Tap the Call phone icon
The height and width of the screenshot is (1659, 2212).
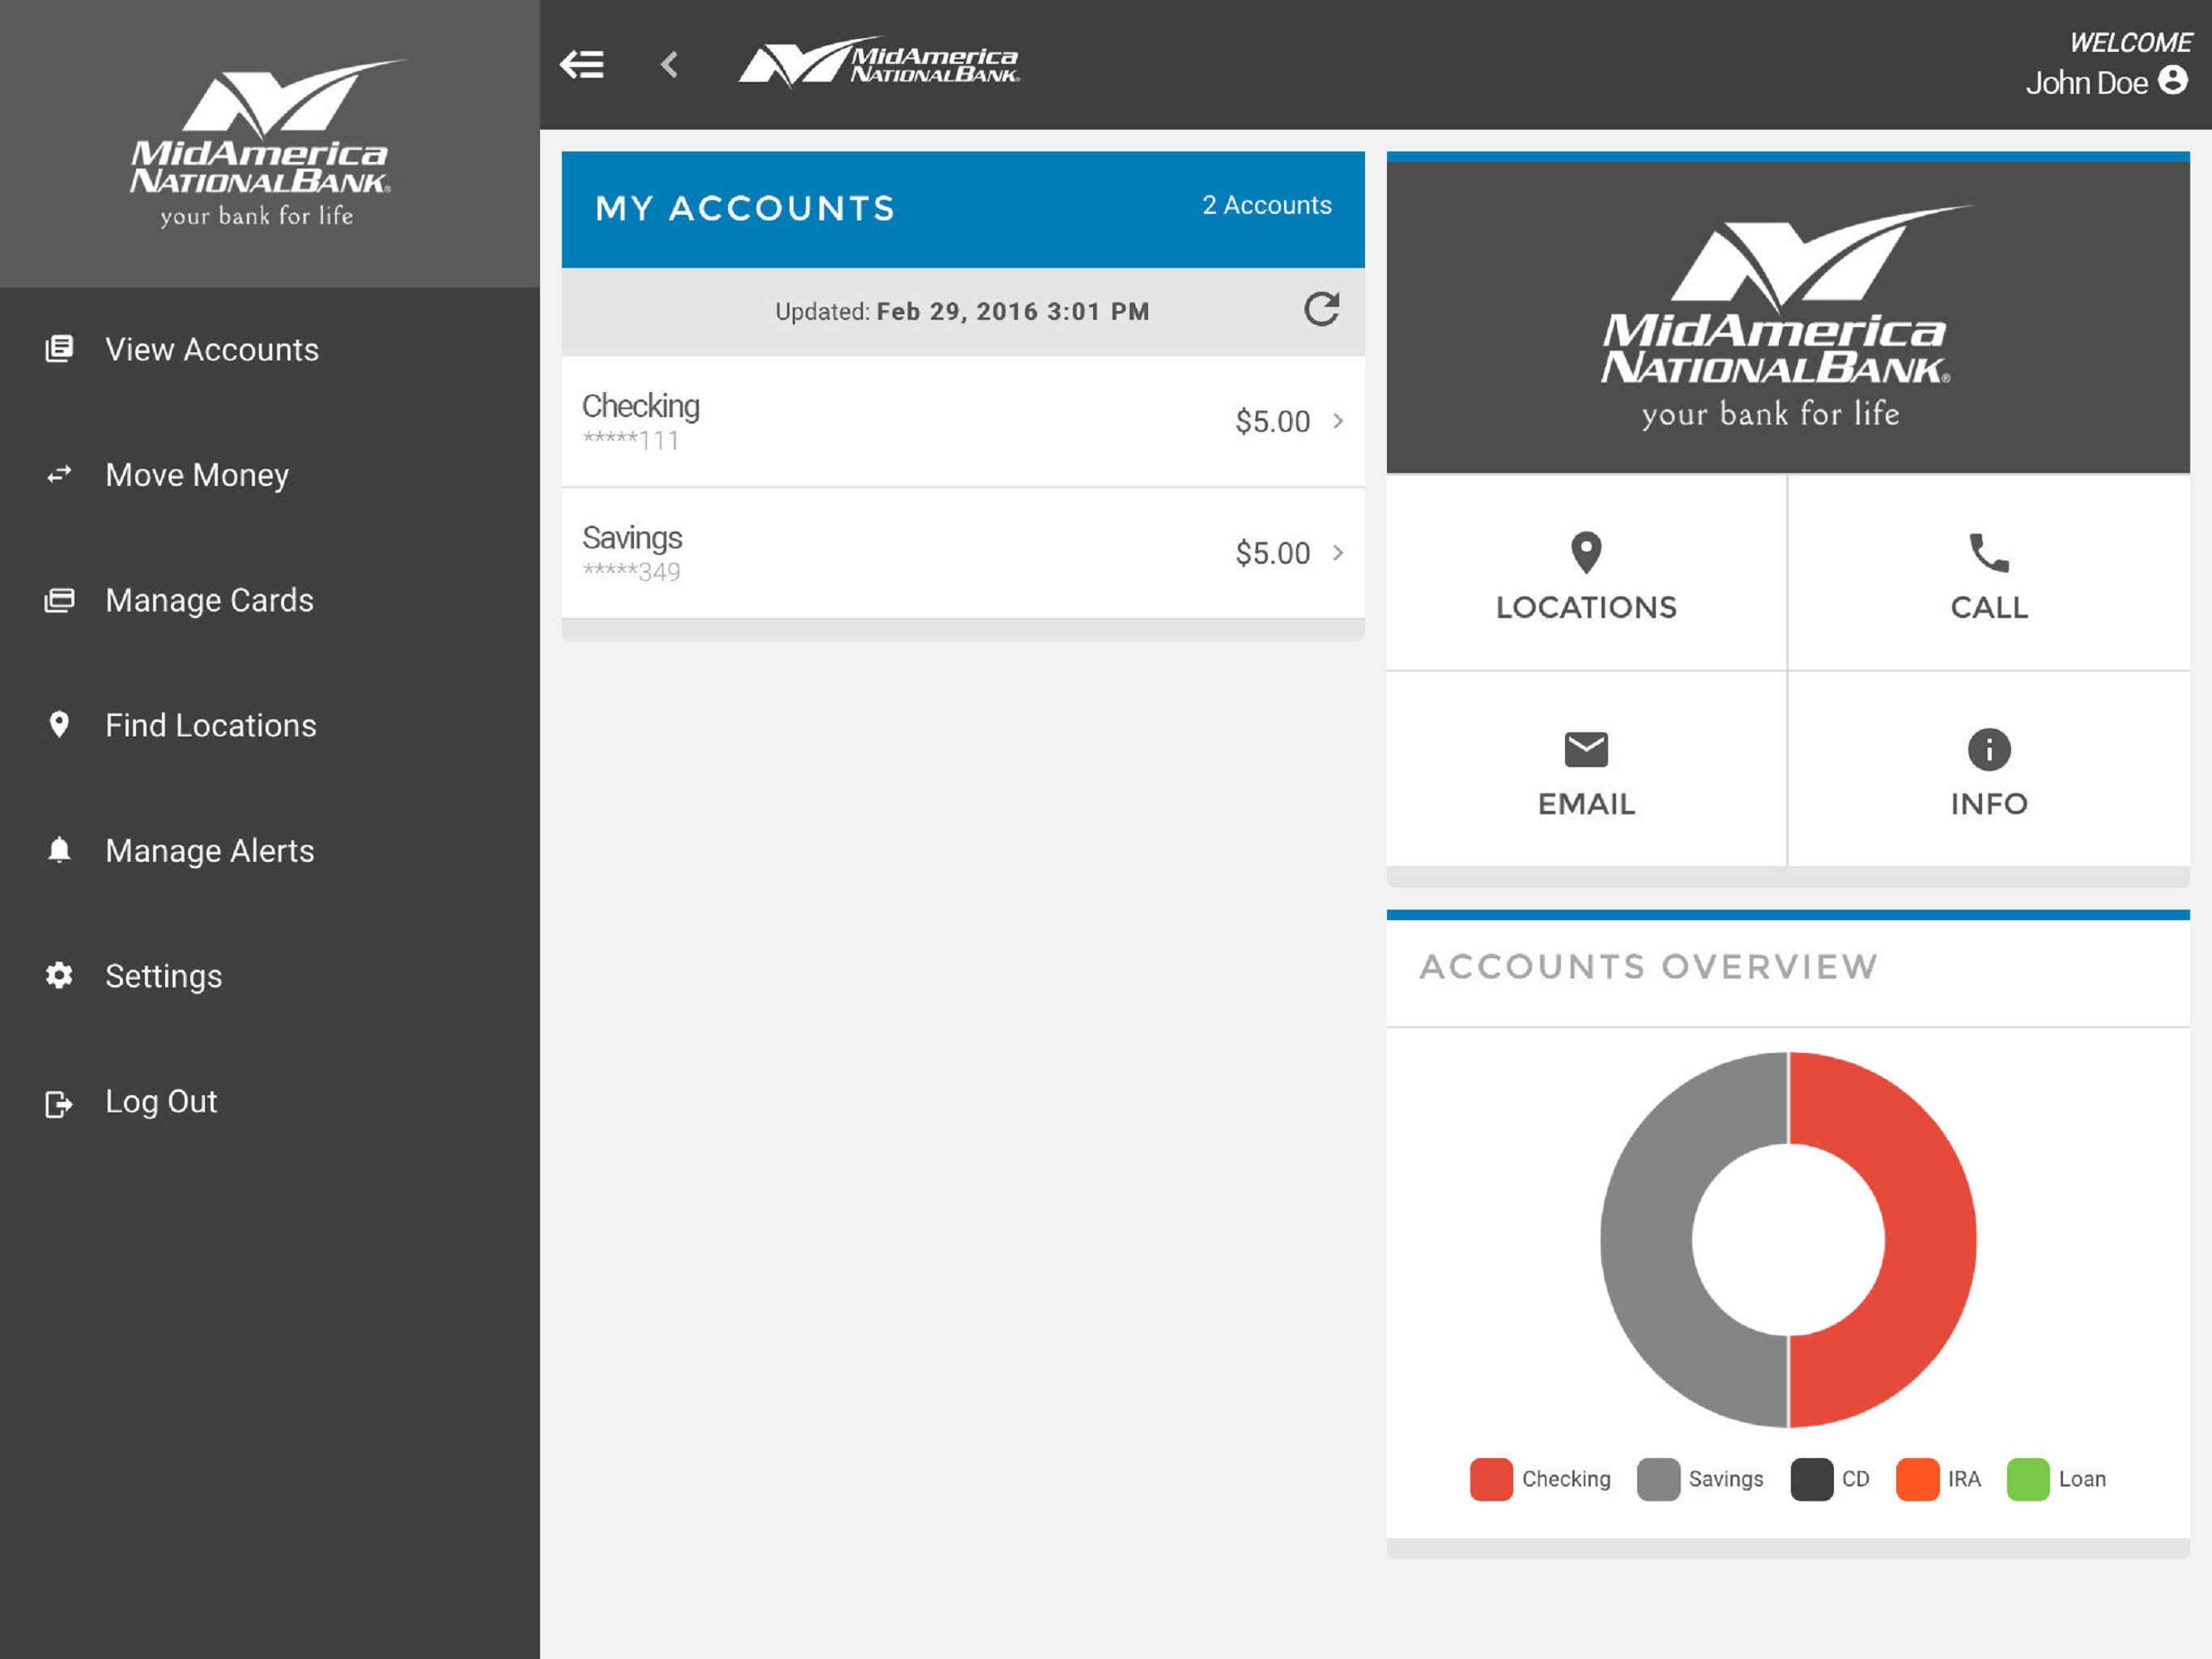pyautogui.click(x=1988, y=552)
